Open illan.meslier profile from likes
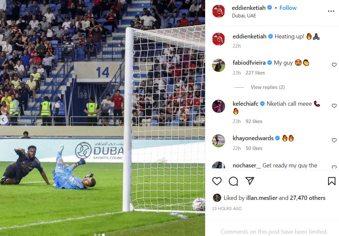Screen dimensions: 339x236 click(262, 198)
